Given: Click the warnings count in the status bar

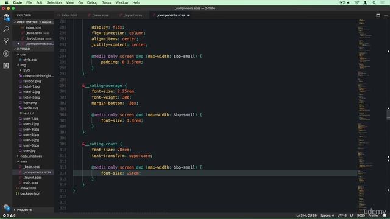Looking at the screenshot, I should coord(13,215).
